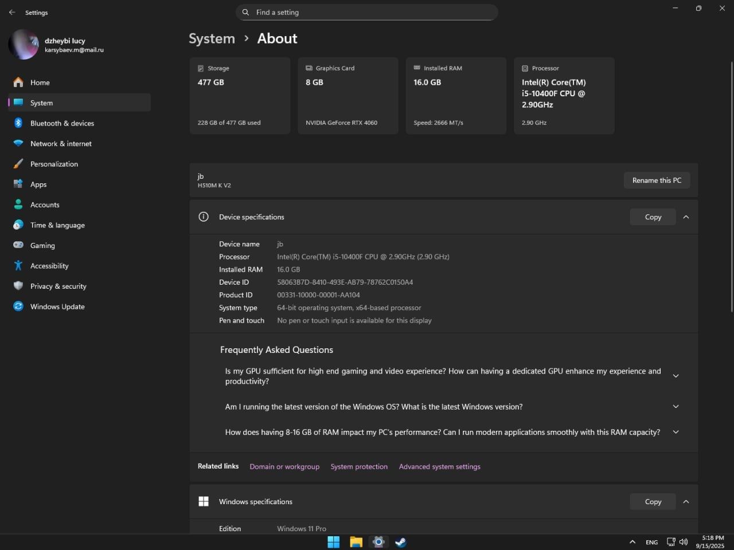Click the search magnifier icon
Viewport: 734px width, 550px height.
point(245,12)
